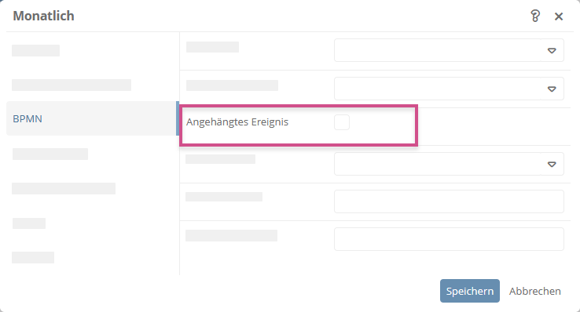Save changes with the Speichern button

(470, 291)
